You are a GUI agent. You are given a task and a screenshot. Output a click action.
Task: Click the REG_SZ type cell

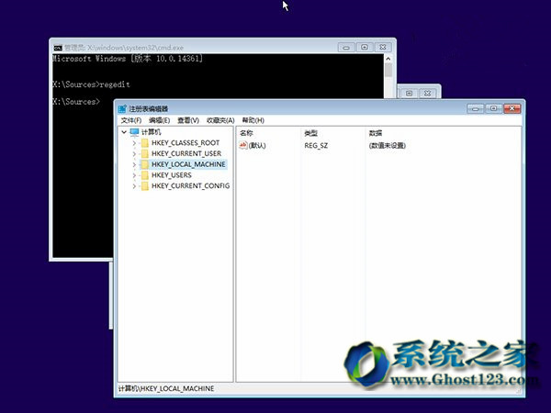point(316,145)
